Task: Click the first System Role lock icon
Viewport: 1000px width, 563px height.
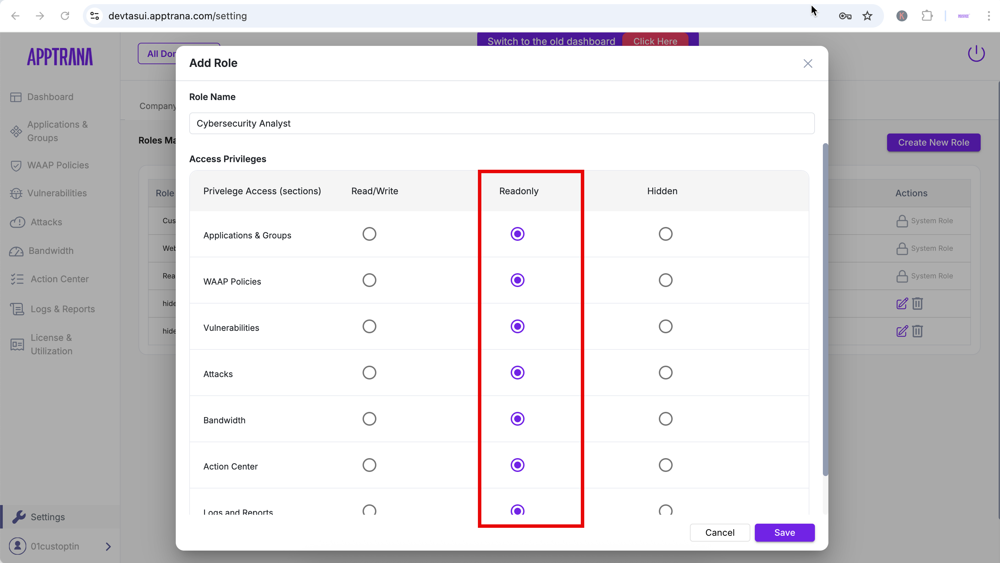Action: pos(902,221)
